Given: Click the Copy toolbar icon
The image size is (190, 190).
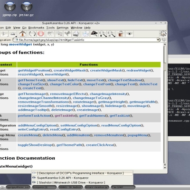Looking at the screenshot, I should tap(59, 34).
